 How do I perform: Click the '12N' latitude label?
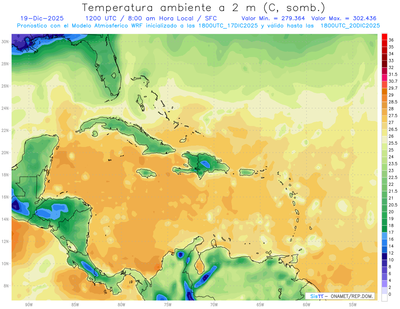[x=5, y=241]
